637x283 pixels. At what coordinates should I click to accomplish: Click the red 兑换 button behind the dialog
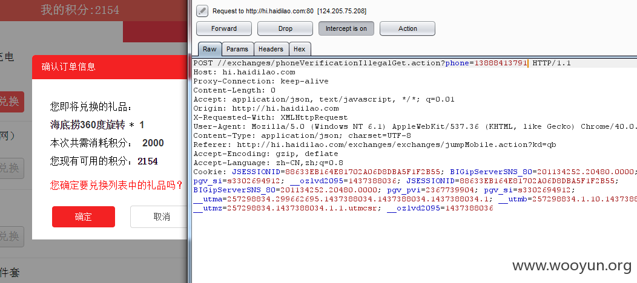coord(12,102)
